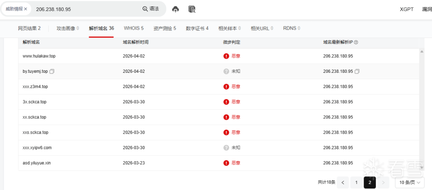This screenshot has width=432, height=190.
Task: Click help icon beside 域名最新解析IP header
Action: point(356,42)
